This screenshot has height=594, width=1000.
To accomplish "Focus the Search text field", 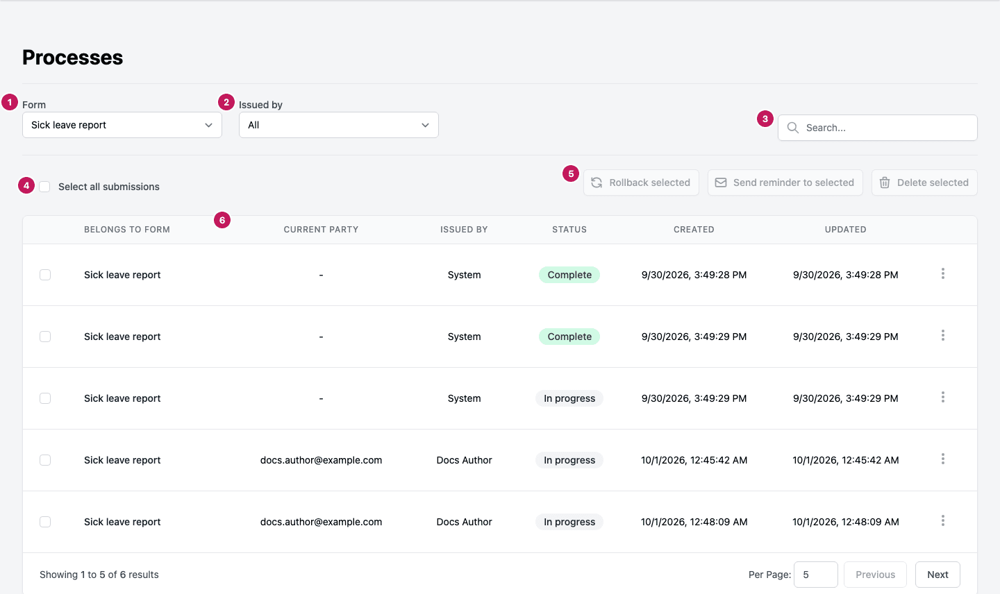I will (x=878, y=128).
